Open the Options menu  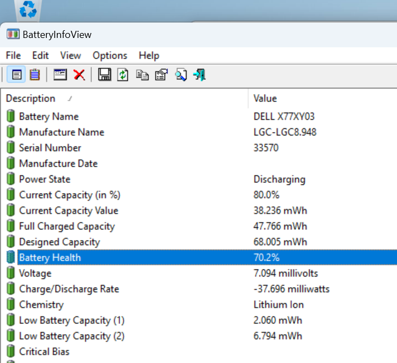[110, 56]
